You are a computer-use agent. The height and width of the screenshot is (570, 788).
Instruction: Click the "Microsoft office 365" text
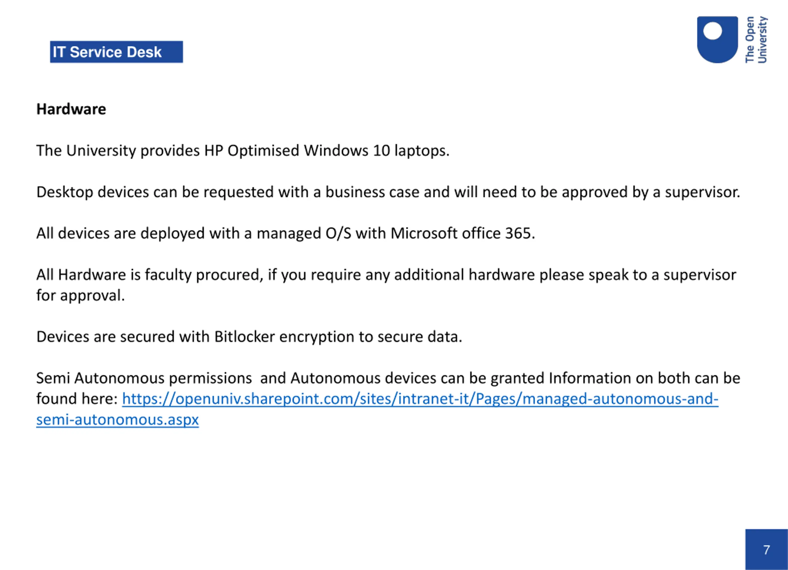pyautogui.click(x=462, y=233)
